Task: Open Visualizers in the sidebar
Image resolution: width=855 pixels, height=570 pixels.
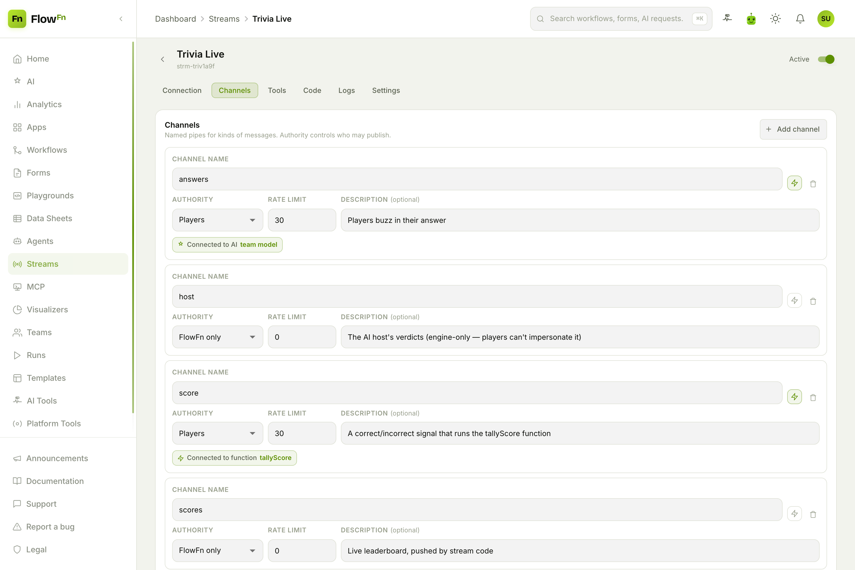Action: pyautogui.click(x=68, y=309)
